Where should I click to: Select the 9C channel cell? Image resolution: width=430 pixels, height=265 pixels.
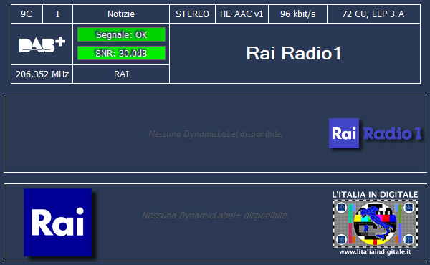27,14
